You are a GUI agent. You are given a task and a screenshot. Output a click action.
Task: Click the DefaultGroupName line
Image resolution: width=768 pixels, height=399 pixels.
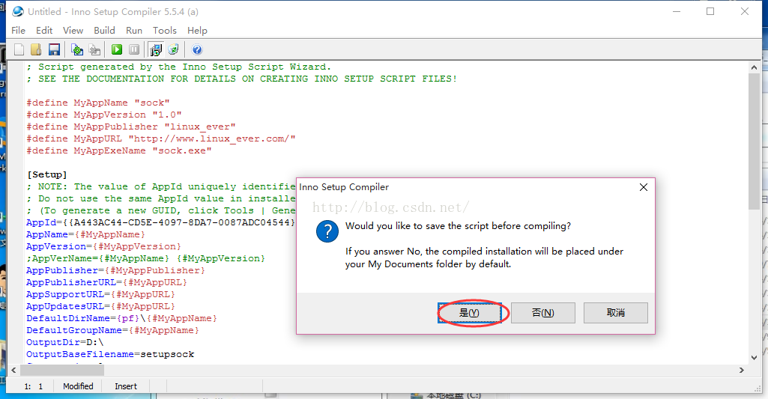pos(112,330)
